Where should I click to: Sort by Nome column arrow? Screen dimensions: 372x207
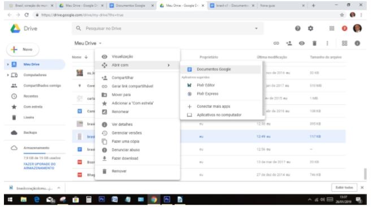86,57
